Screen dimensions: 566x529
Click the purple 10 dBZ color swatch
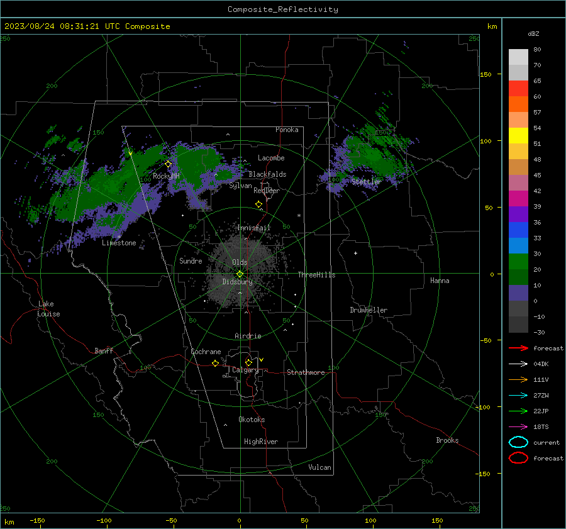click(x=518, y=293)
